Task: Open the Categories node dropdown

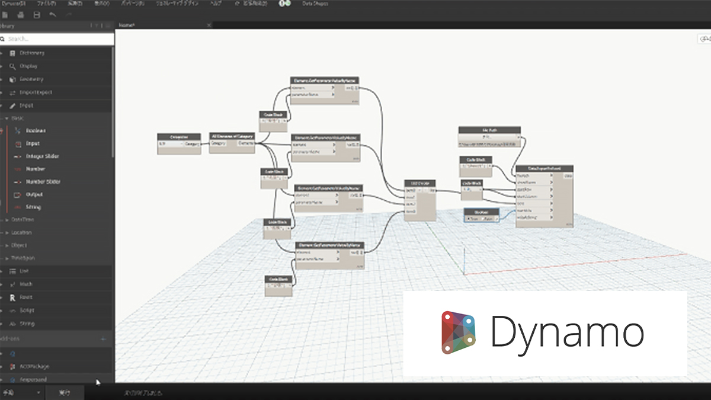Action: [181, 143]
